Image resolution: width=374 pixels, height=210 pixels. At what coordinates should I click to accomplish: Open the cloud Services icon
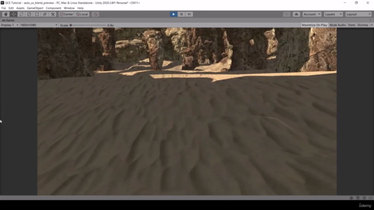tap(296, 14)
